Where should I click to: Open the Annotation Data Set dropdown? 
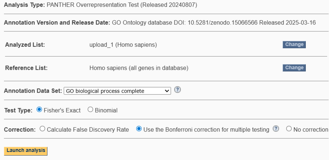(117, 91)
